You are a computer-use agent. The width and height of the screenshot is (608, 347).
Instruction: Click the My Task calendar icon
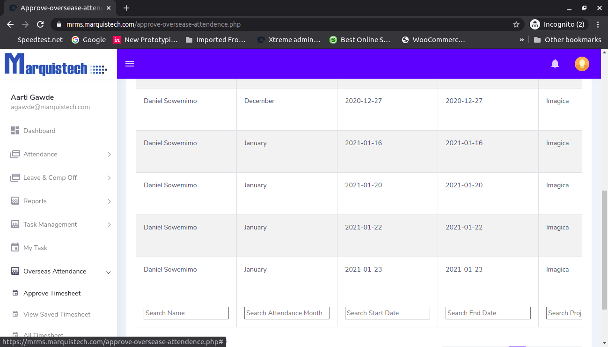[x=15, y=248]
